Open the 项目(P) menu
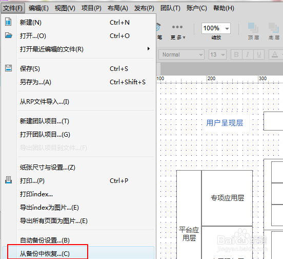Screen dimensions: 283x259 (91, 8)
